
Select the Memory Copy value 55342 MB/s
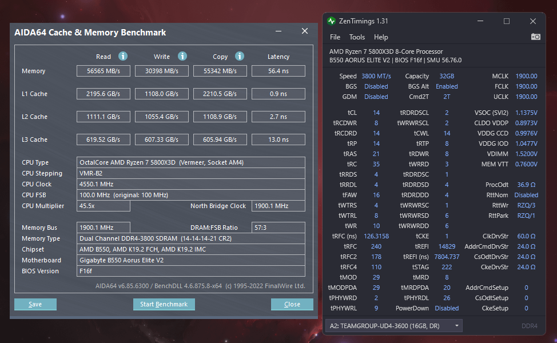click(220, 71)
